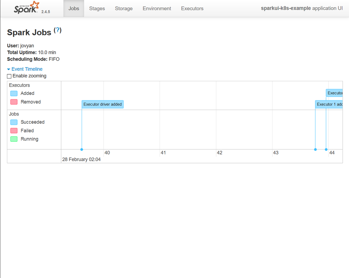Image resolution: width=349 pixels, height=278 pixels.
Task: Open the Jobs tab
Action: tap(74, 8)
